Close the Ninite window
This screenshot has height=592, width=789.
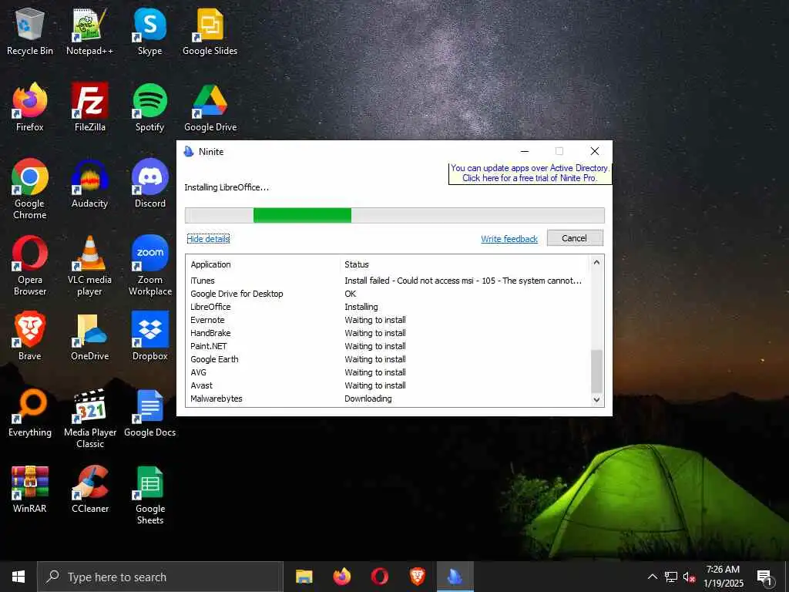pyautogui.click(x=595, y=151)
